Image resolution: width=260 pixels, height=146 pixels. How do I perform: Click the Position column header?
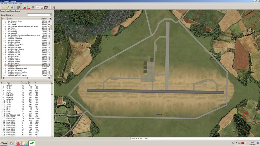click(45, 19)
